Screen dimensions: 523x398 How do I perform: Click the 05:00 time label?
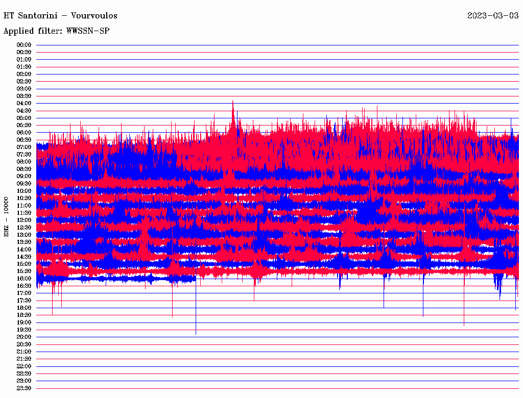[24, 118]
